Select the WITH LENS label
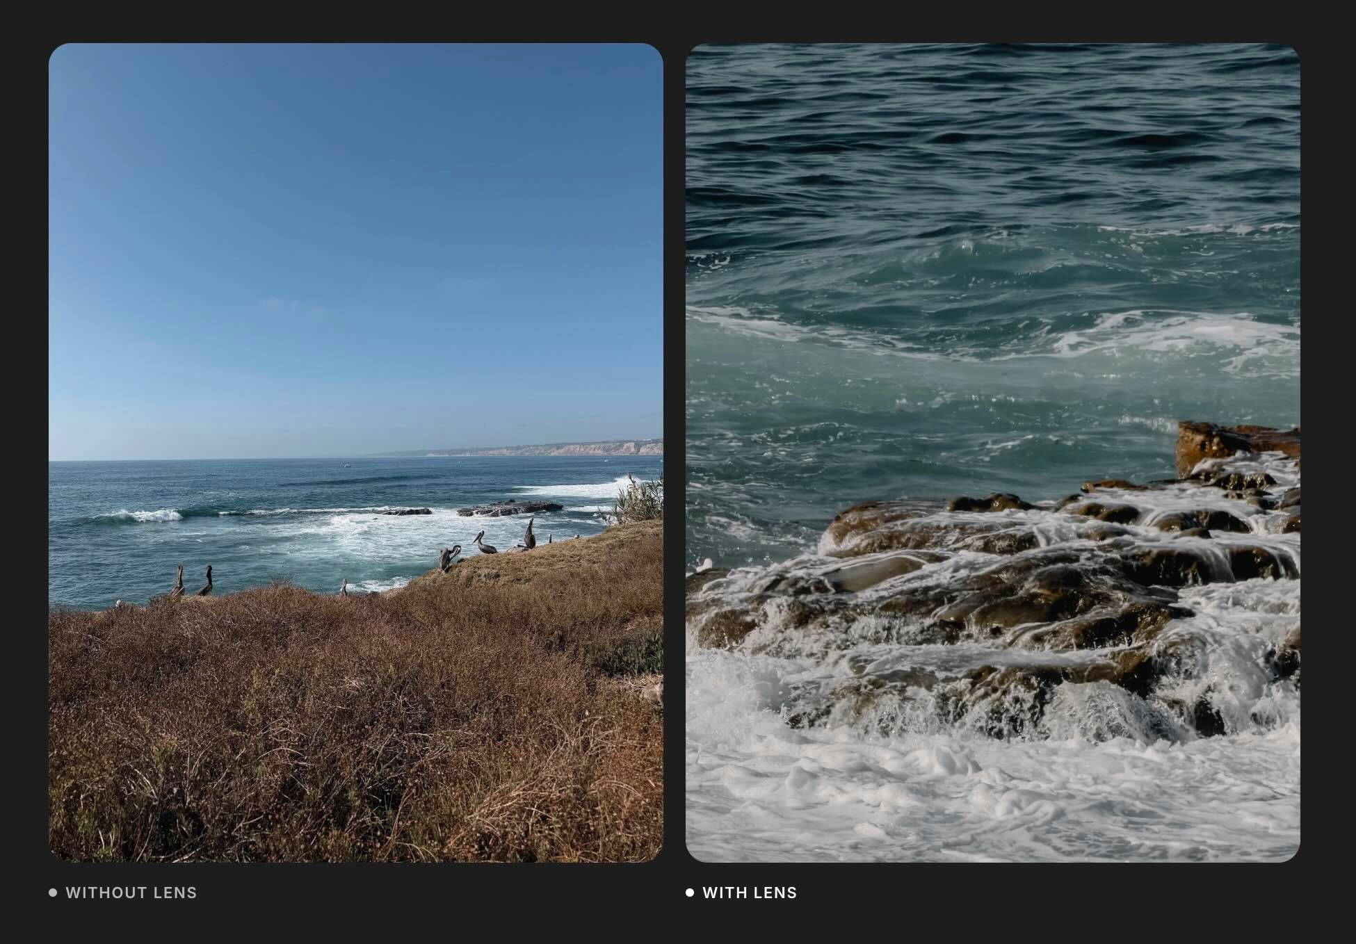Screen dimensions: 1356x944 point(750,893)
